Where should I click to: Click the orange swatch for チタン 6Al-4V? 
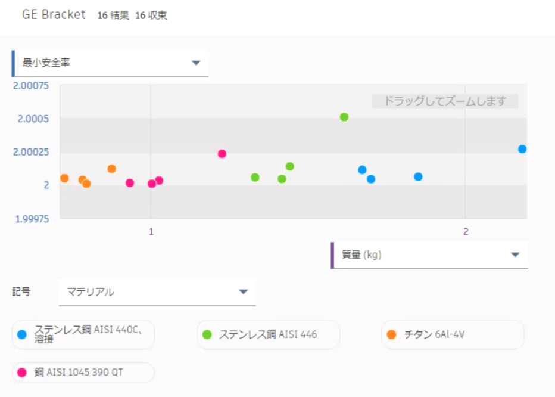(391, 334)
